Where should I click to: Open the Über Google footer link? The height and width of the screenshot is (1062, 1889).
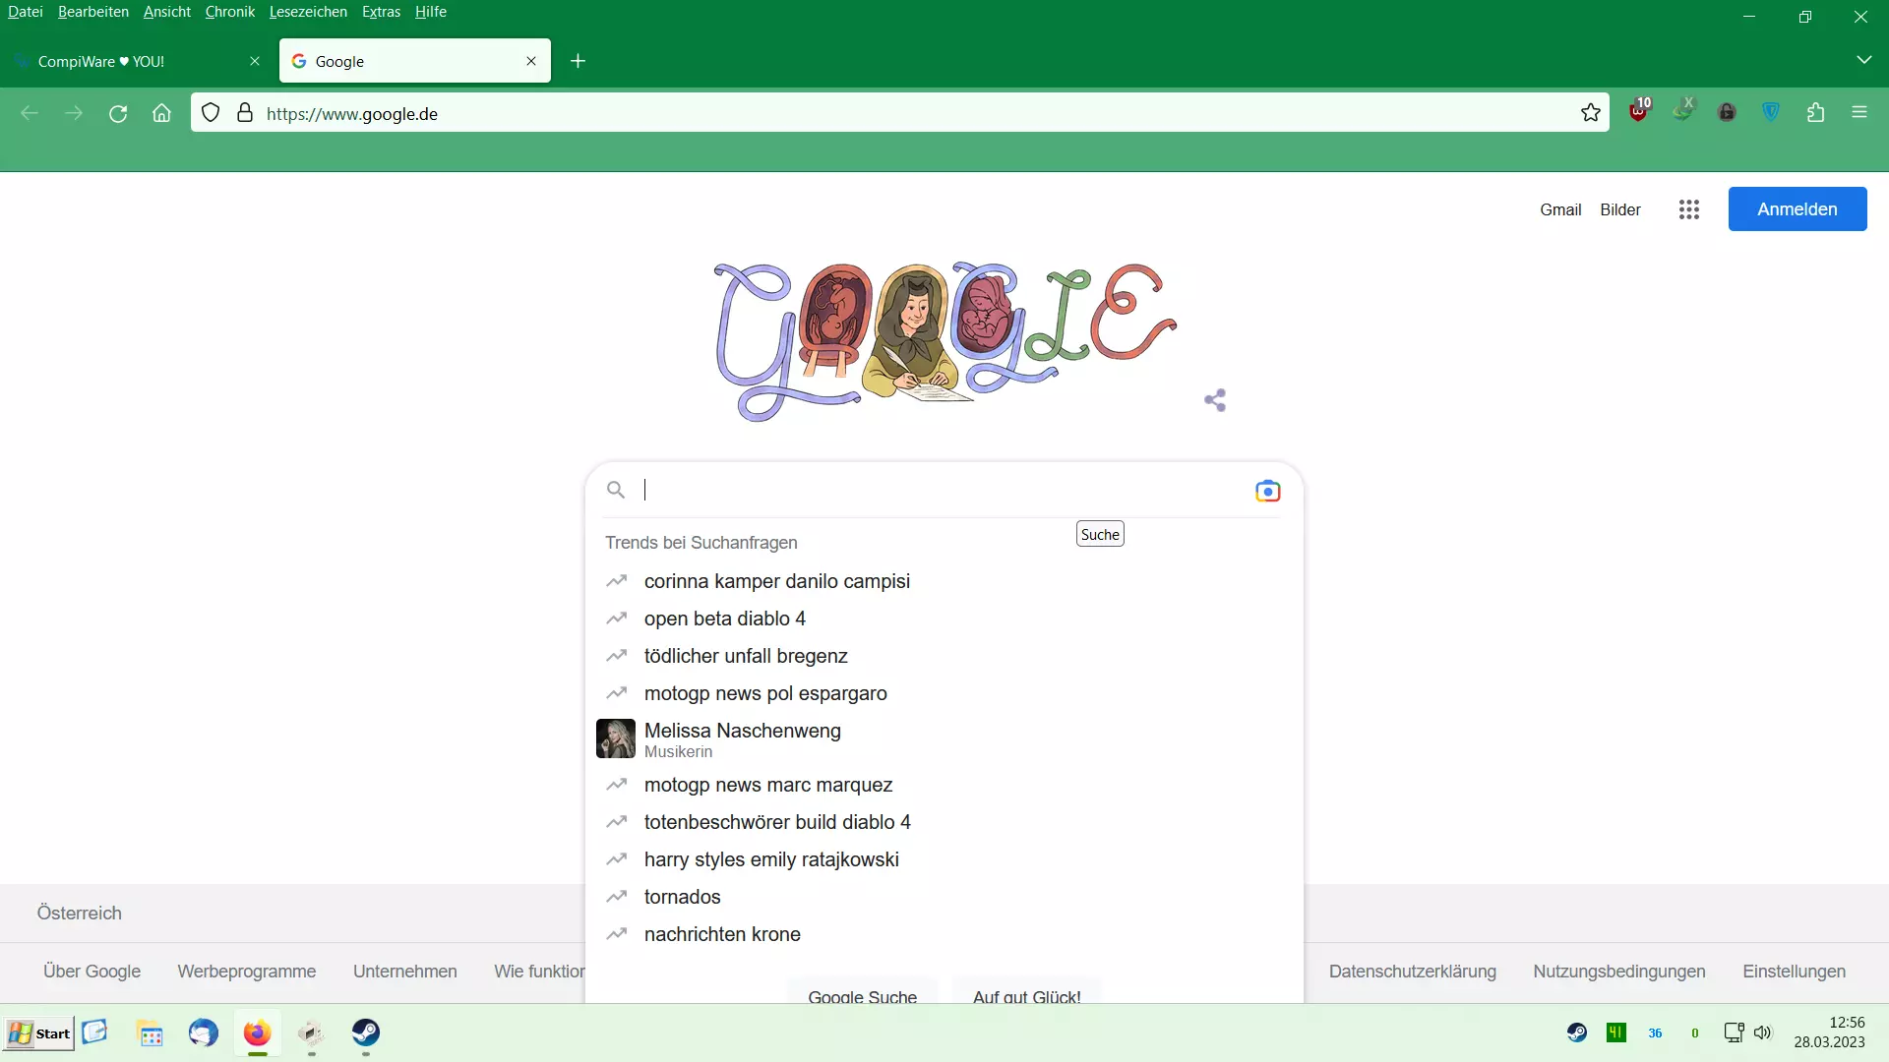coord(91,972)
